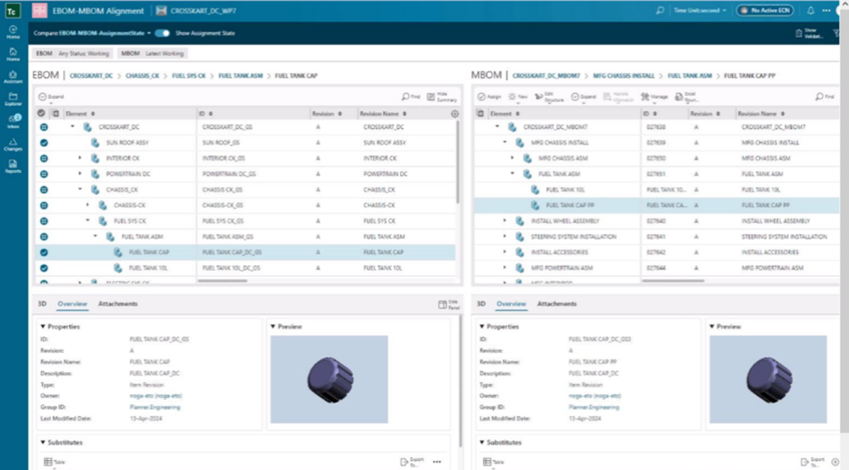Open the Compare EBOM-MBOM-AssignmentState dropdown

(x=91, y=33)
